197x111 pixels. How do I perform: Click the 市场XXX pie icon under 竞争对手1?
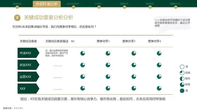coord(108,53)
